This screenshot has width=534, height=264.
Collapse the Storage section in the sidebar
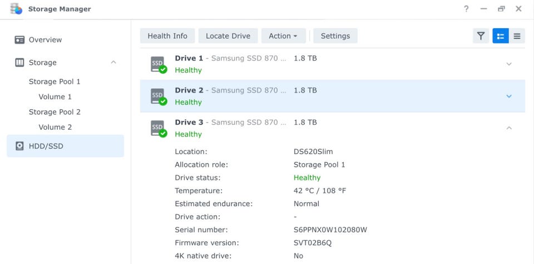click(113, 63)
